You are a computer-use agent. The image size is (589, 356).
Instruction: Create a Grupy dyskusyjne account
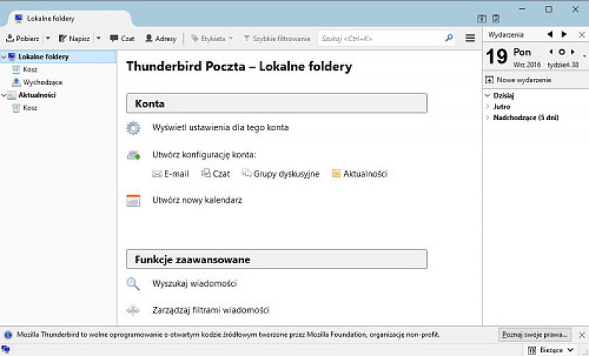point(281,174)
